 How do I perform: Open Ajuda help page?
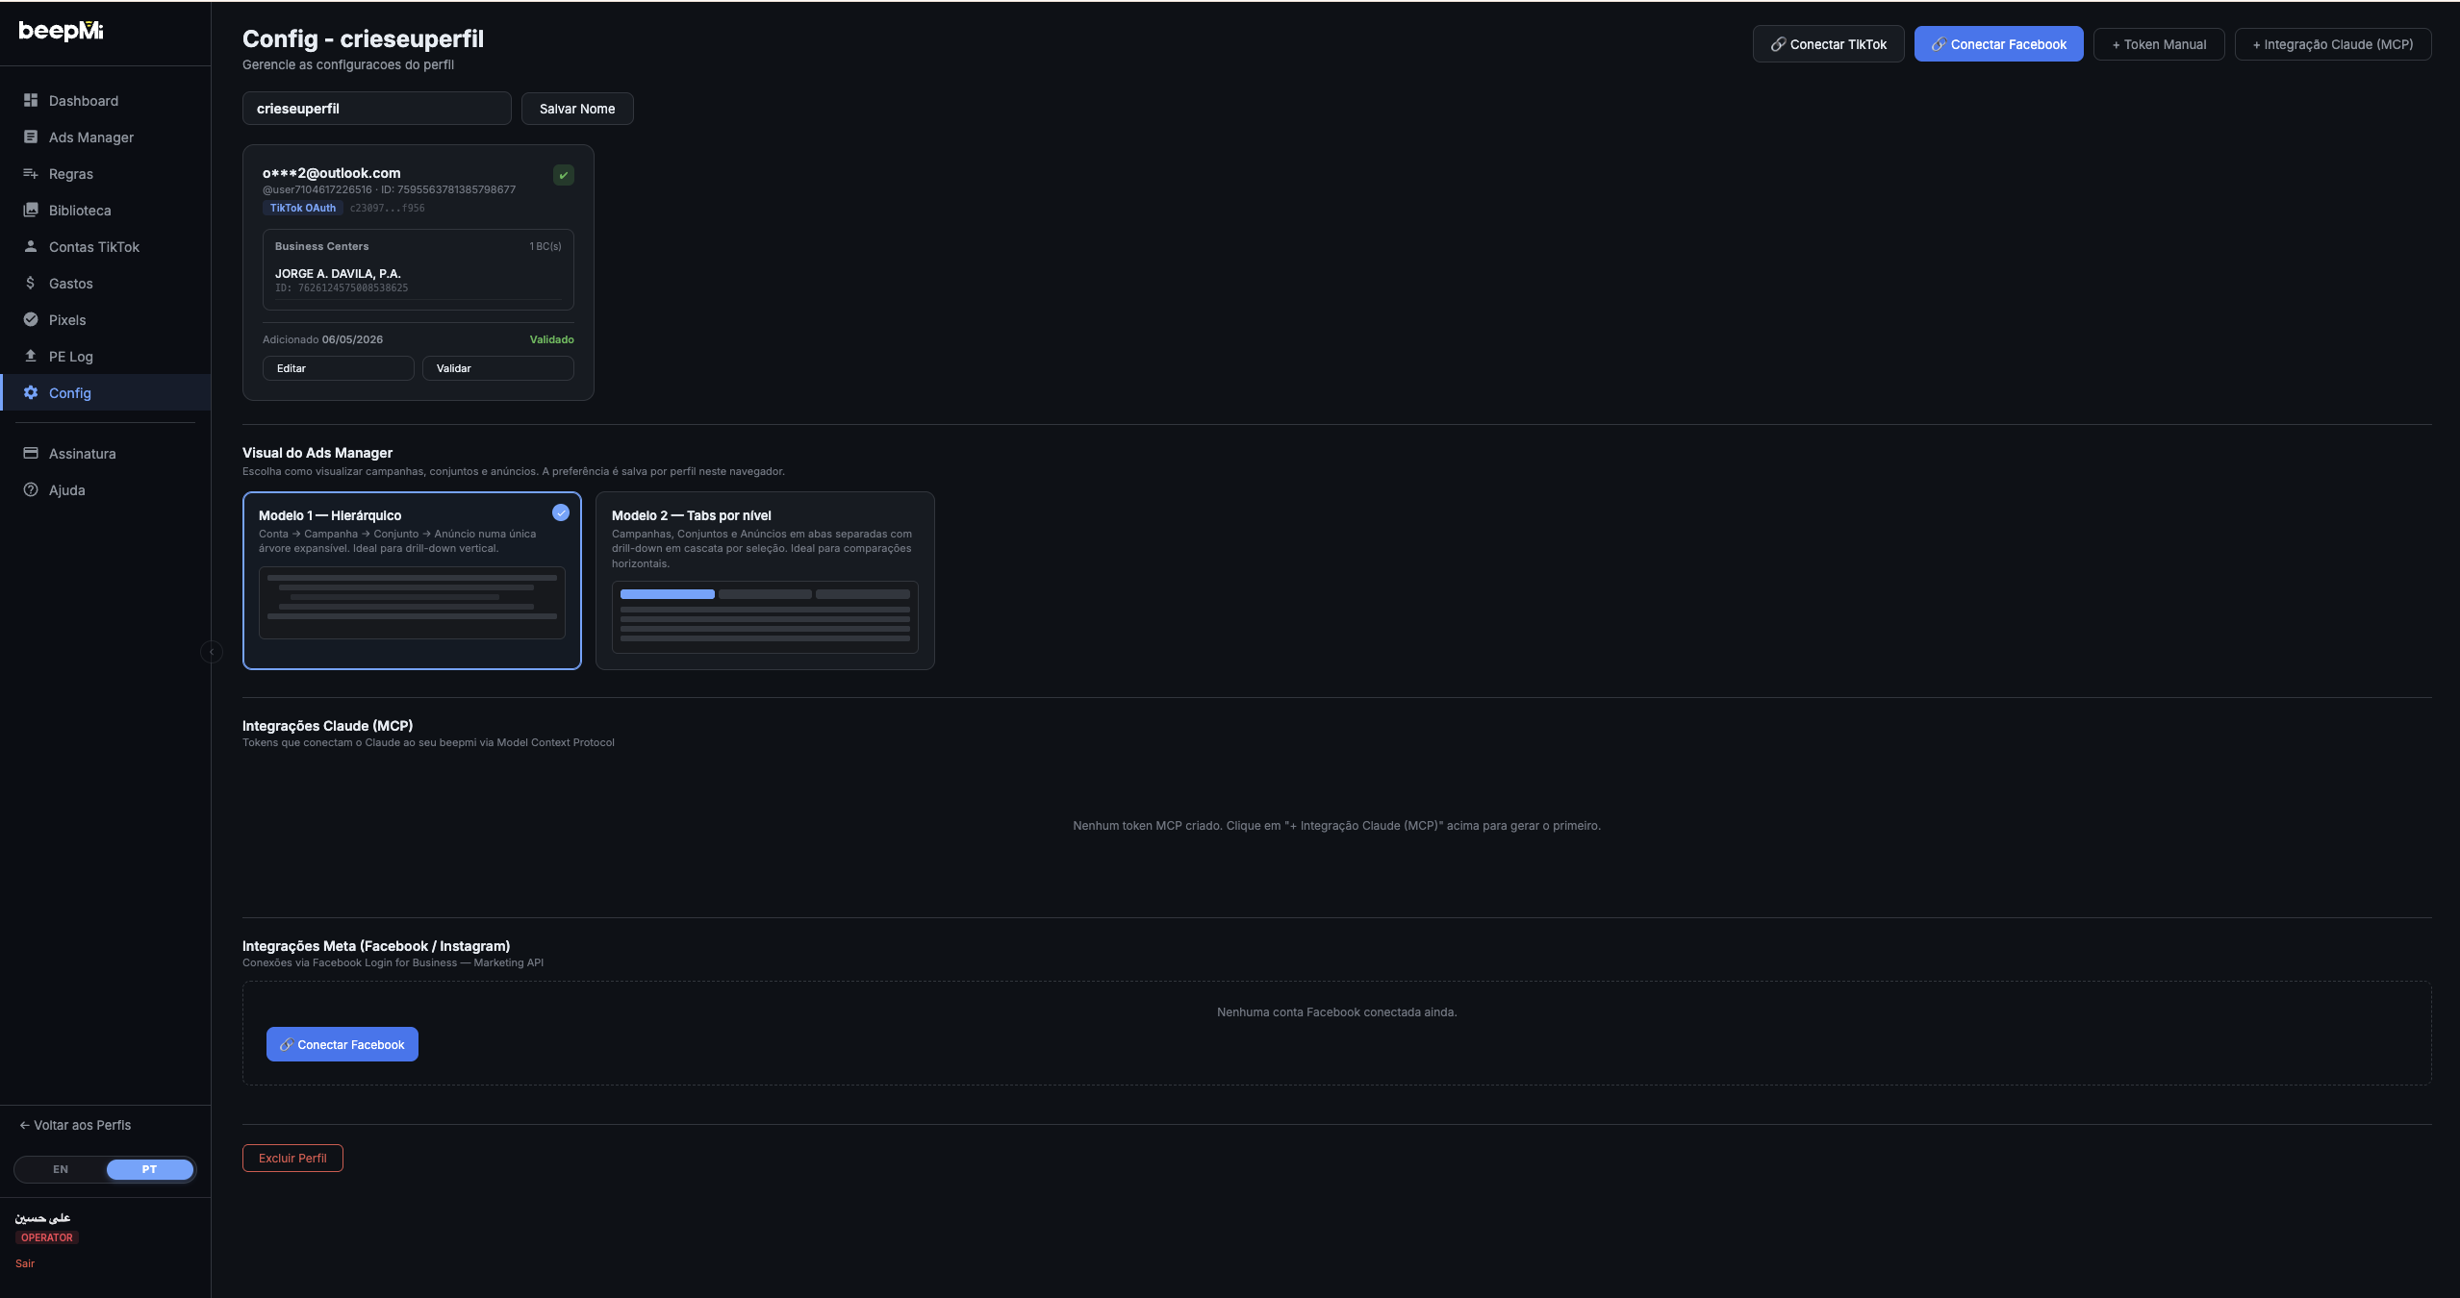coord(106,489)
